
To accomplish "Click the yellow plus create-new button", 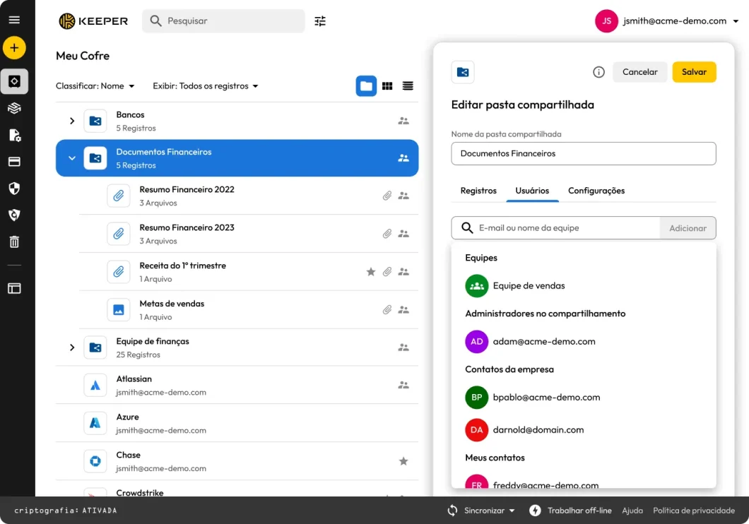I will [x=14, y=48].
